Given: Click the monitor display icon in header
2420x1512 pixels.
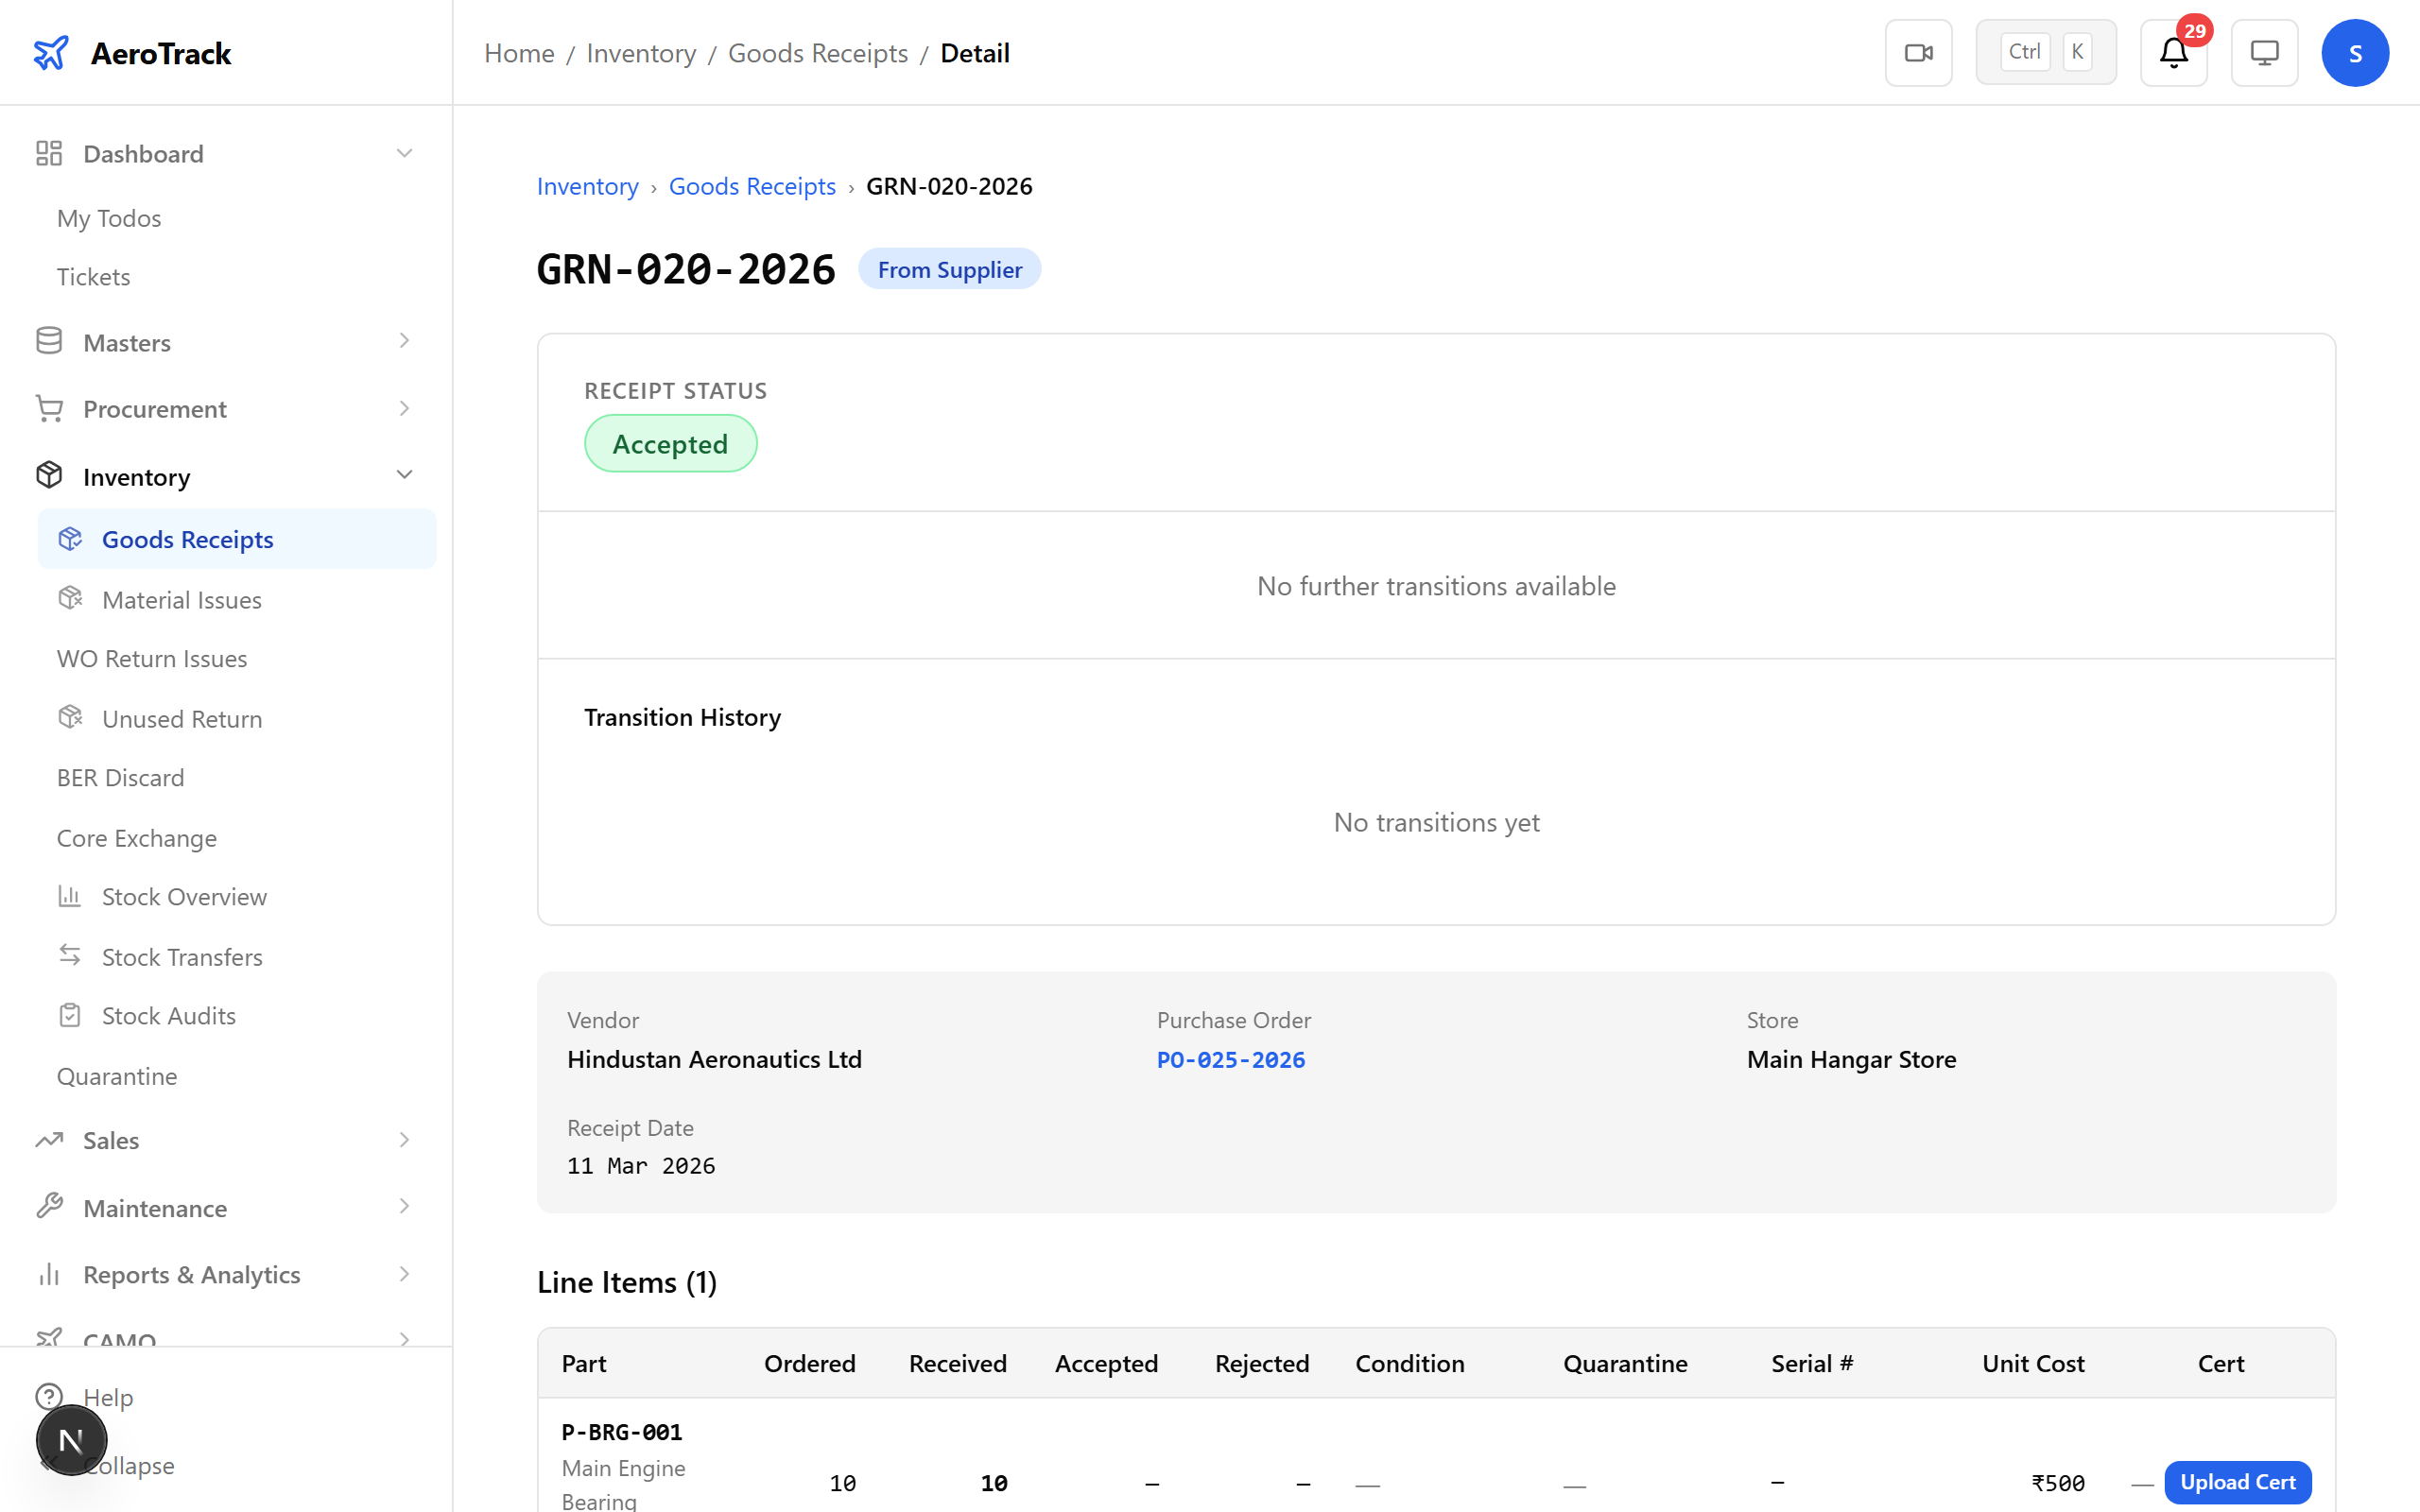Looking at the screenshot, I should pos(2264,53).
